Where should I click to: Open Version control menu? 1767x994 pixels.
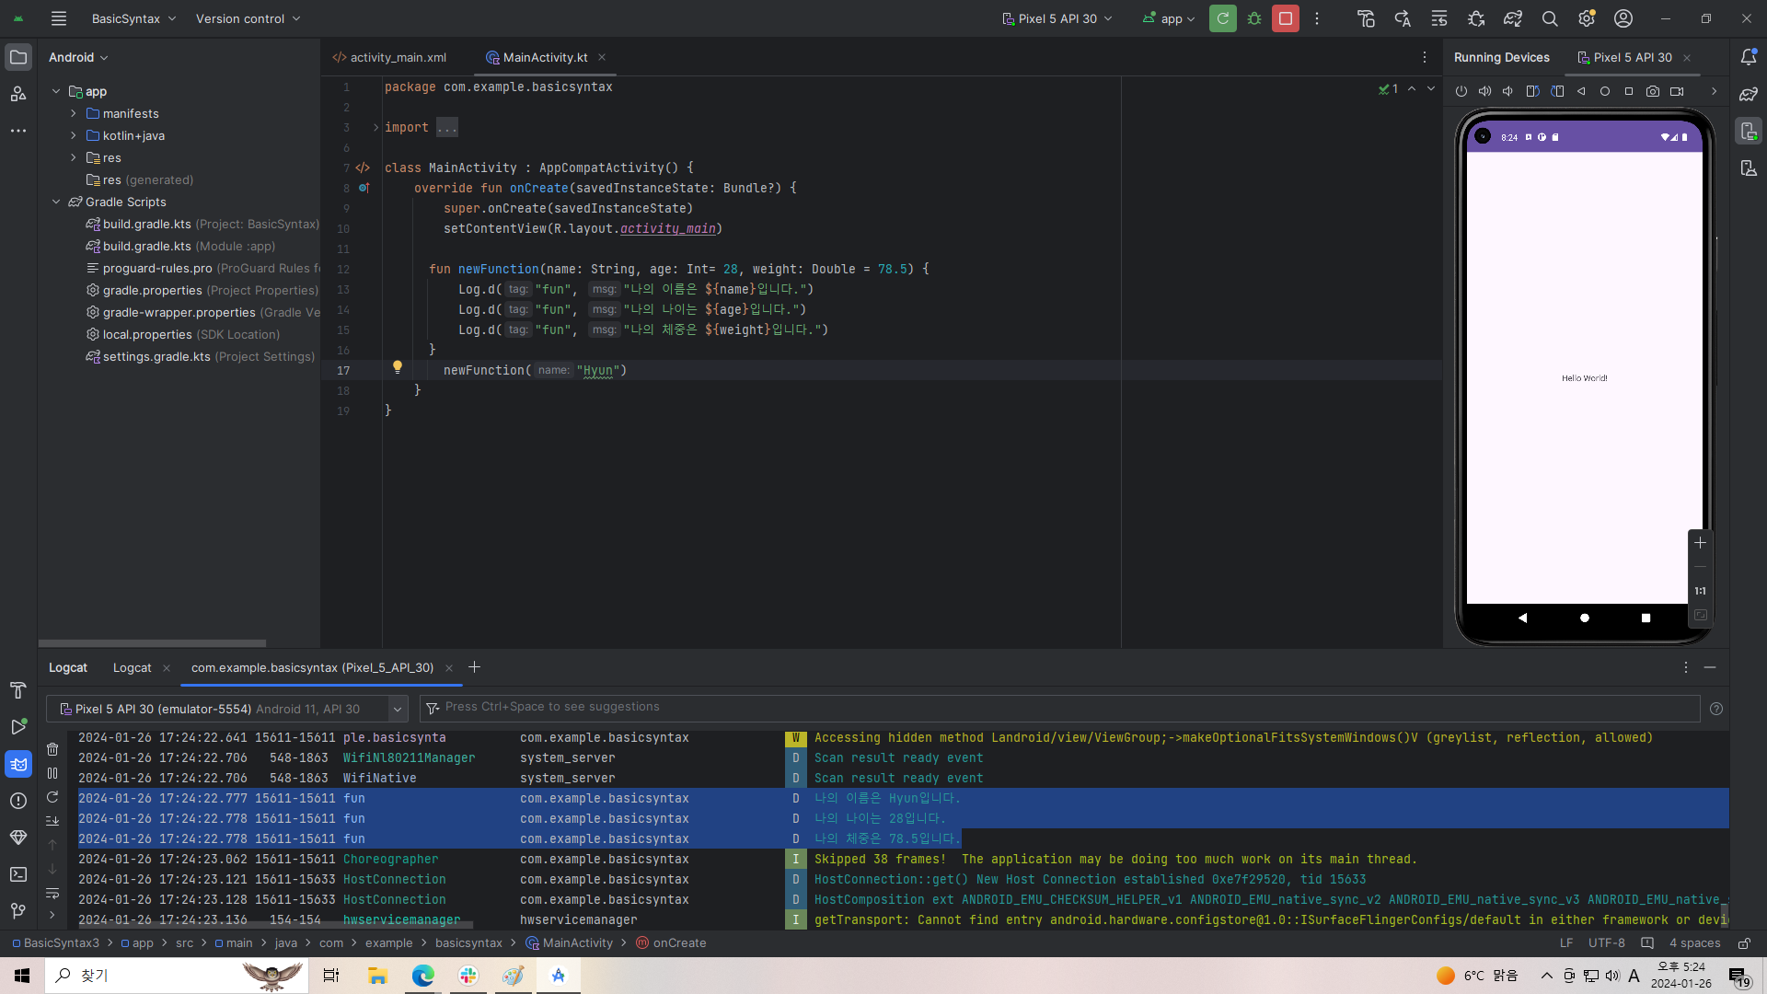click(248, 18)
